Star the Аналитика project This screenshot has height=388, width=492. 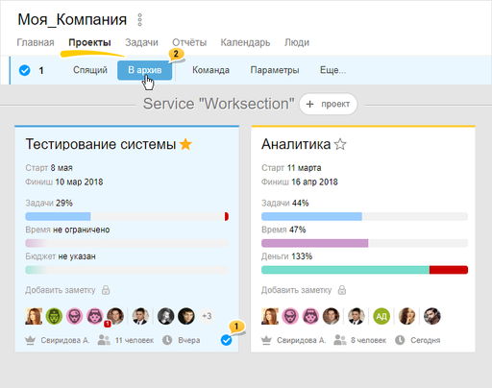340,144
